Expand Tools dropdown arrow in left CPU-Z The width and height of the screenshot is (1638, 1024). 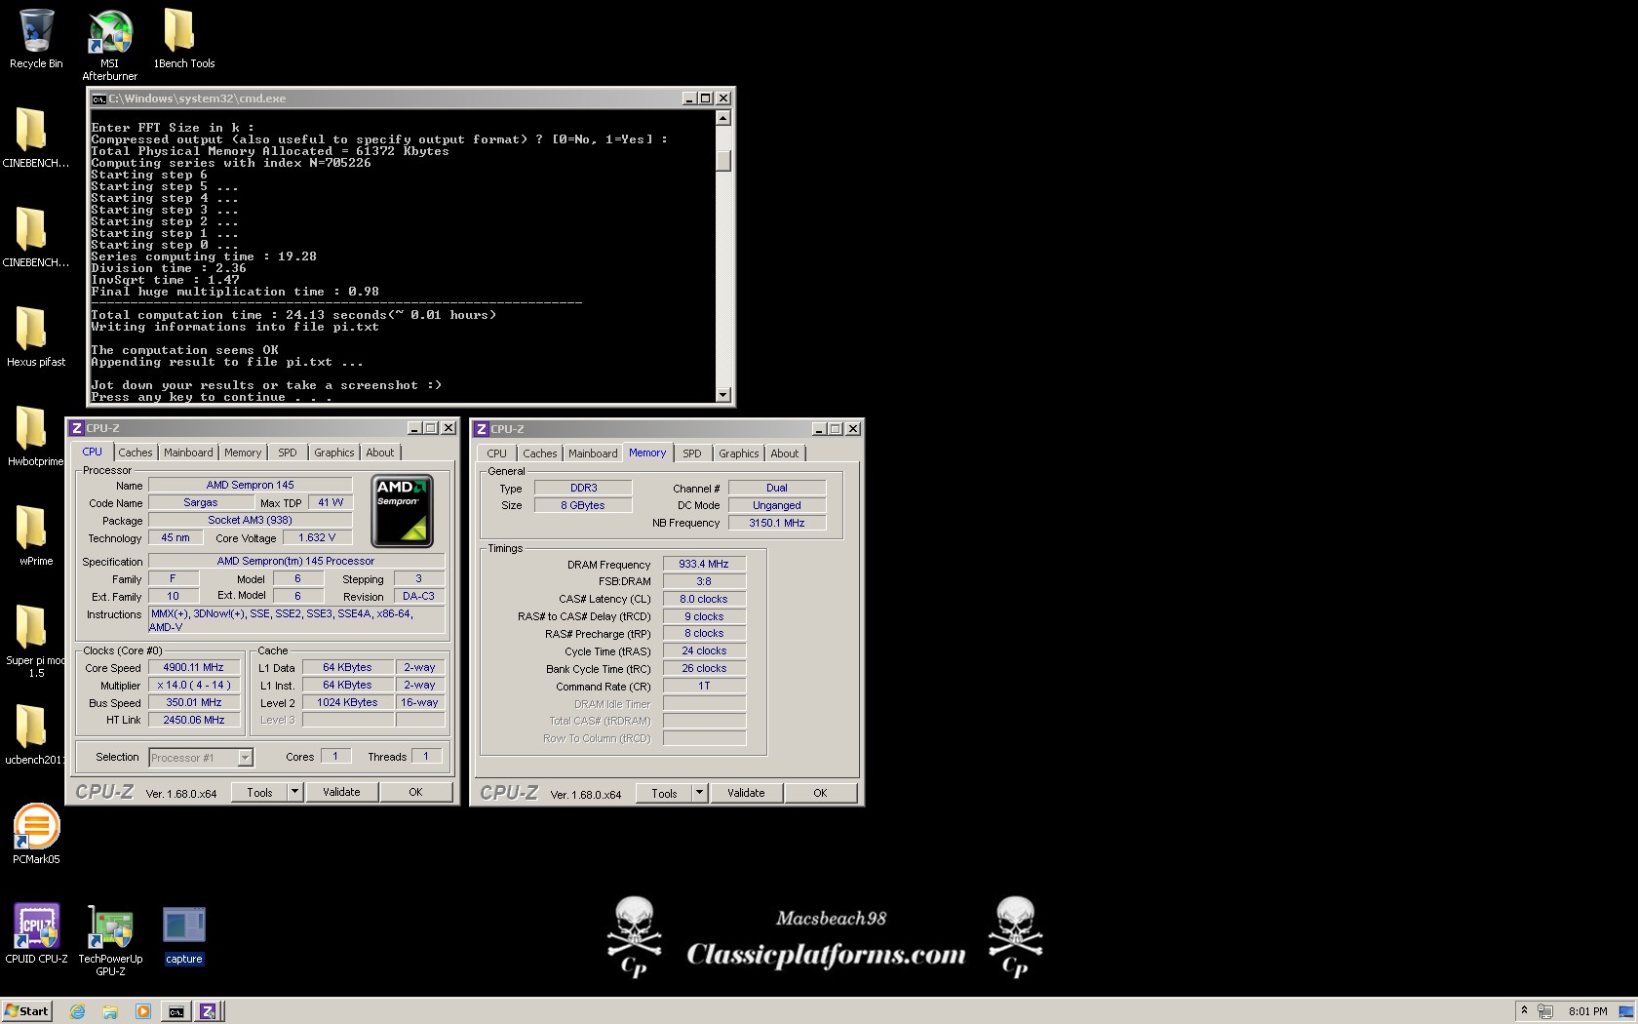coord(294,793)
